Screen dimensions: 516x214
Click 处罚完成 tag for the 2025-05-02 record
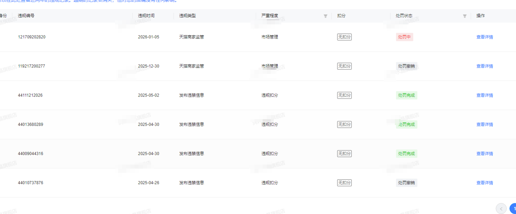click(x=406, y=95)
